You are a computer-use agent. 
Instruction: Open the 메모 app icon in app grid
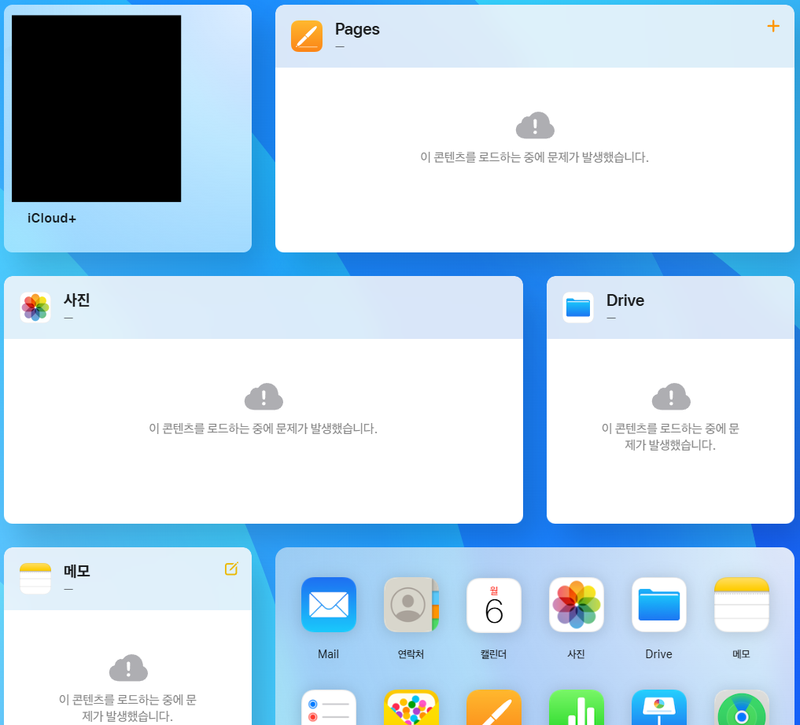click(x=742, y=605)
